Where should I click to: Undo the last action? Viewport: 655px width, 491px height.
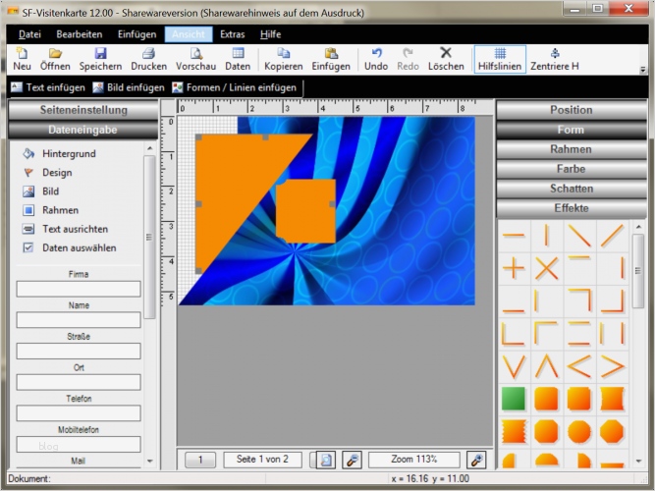376,59
